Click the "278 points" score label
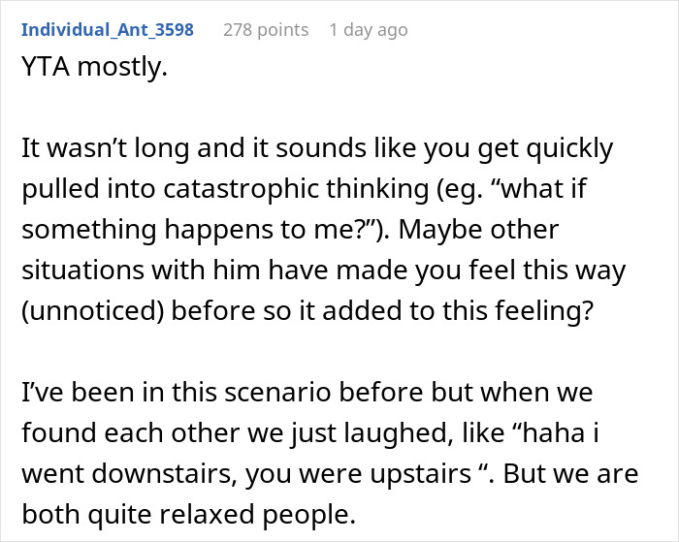 [x=266, y=30]
